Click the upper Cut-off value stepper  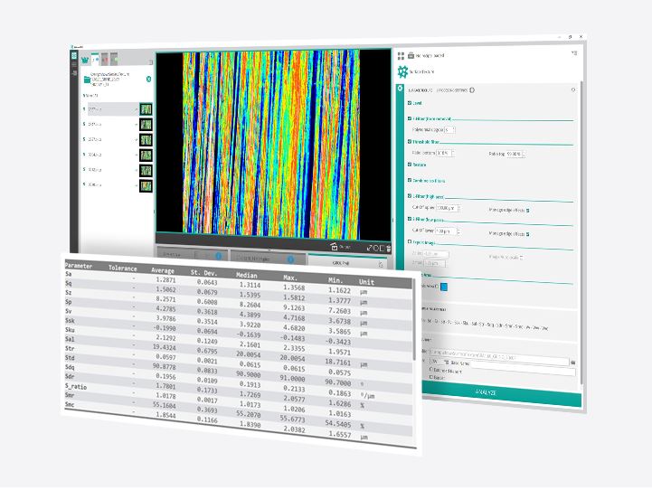[x=459, y=208]
